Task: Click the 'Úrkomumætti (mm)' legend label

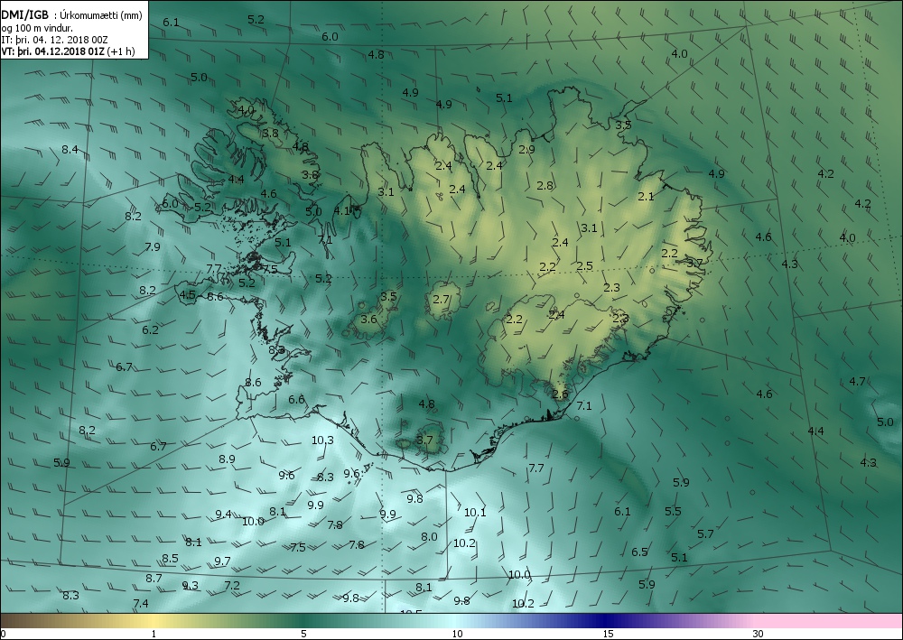Action: coord(101,16)
